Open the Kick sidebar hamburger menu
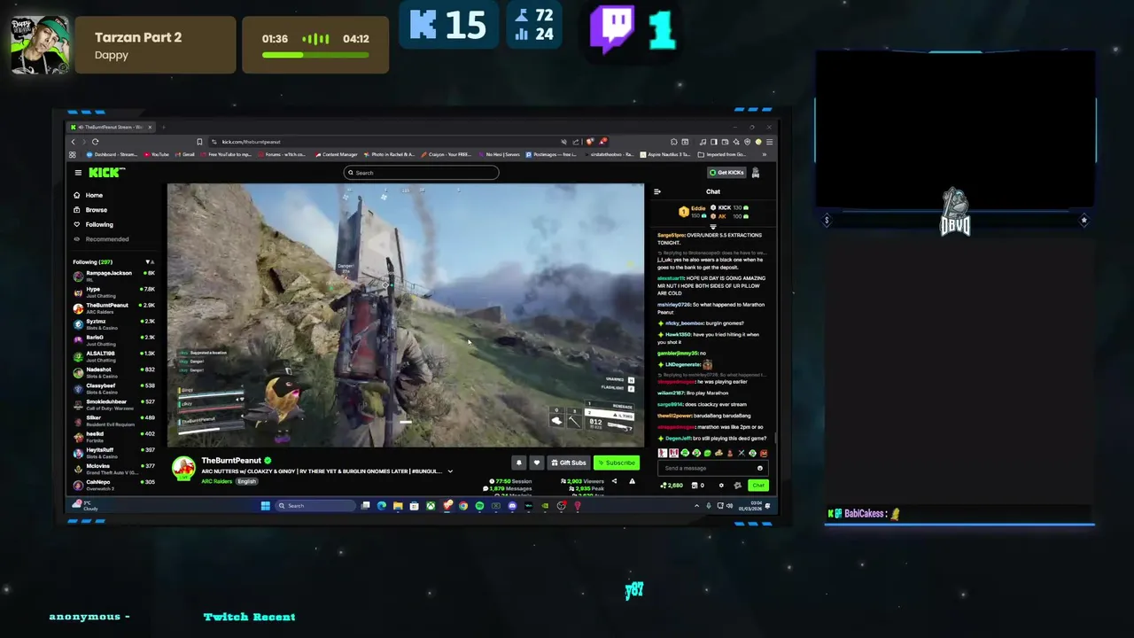Image resolution: width=1134 pixels, height=638 pixels. point(78,173)
